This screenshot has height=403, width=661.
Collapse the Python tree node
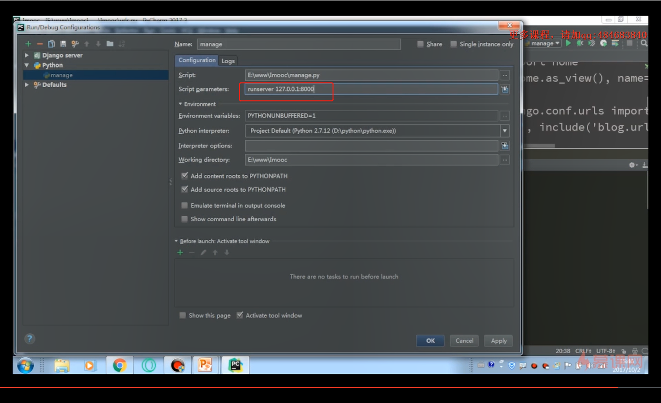click(27, 65)
